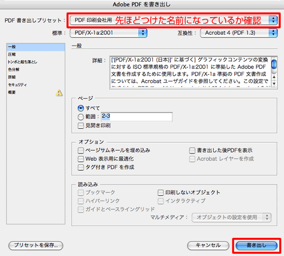Enable the 見開き印刷 checkbox

coord(80,126)
